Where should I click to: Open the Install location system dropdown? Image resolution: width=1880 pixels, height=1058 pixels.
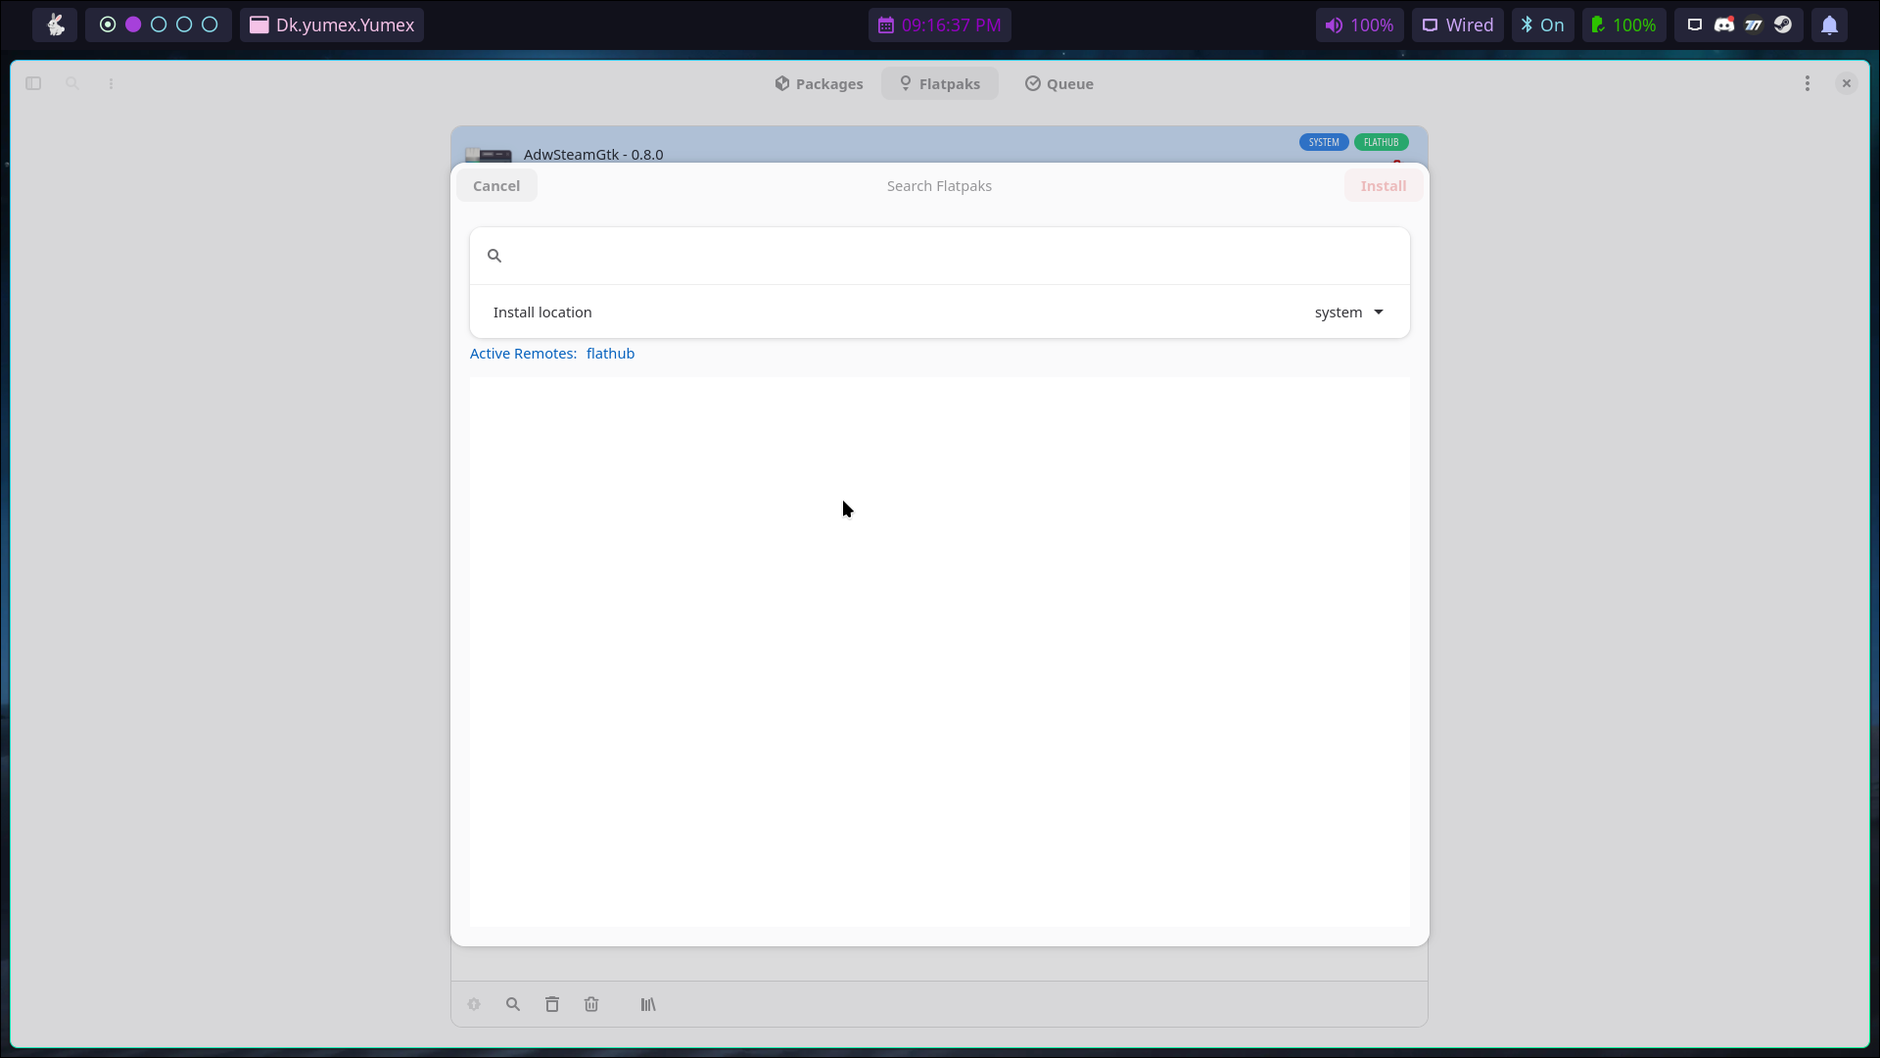click(1348, 313)
